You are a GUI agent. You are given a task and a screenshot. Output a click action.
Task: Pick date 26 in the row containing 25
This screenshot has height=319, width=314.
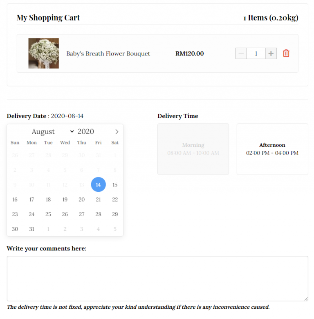coord(65,214)
